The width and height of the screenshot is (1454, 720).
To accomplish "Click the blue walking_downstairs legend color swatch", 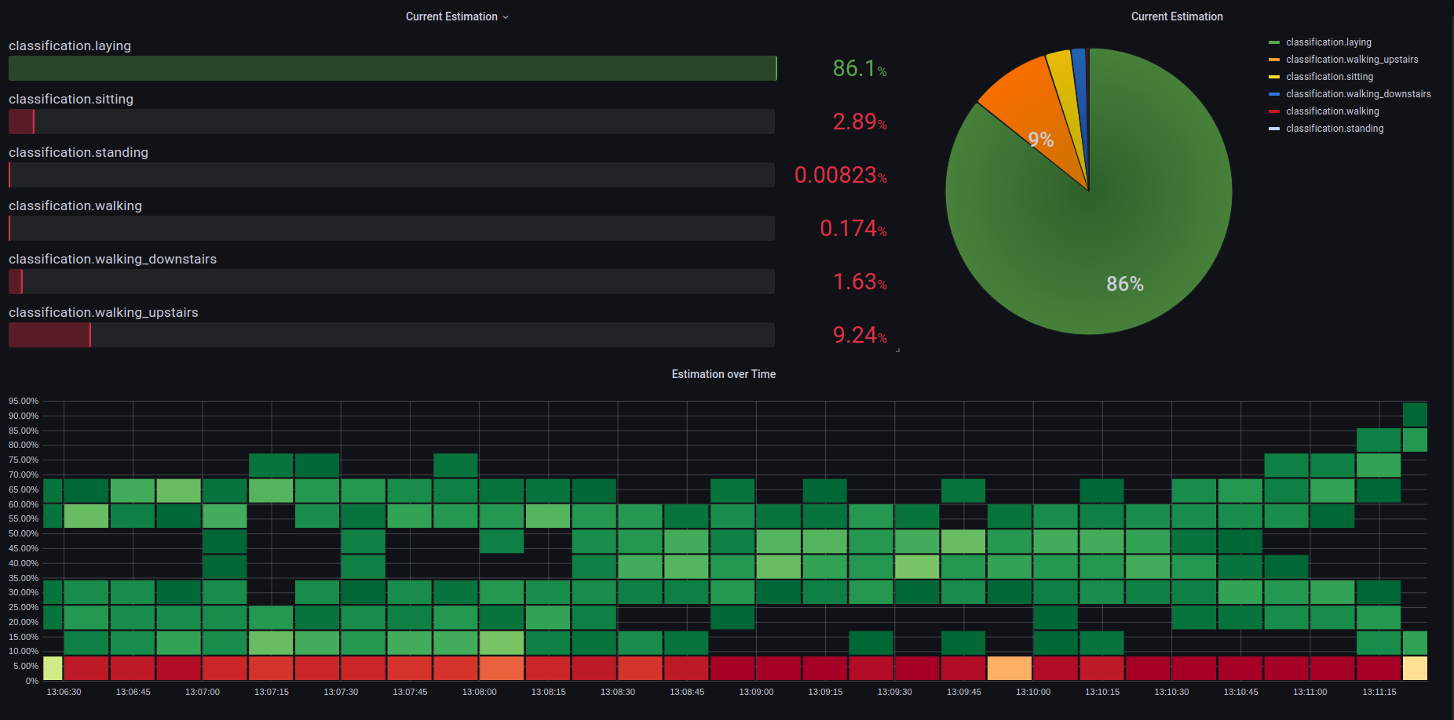I will coord(1274,94).
